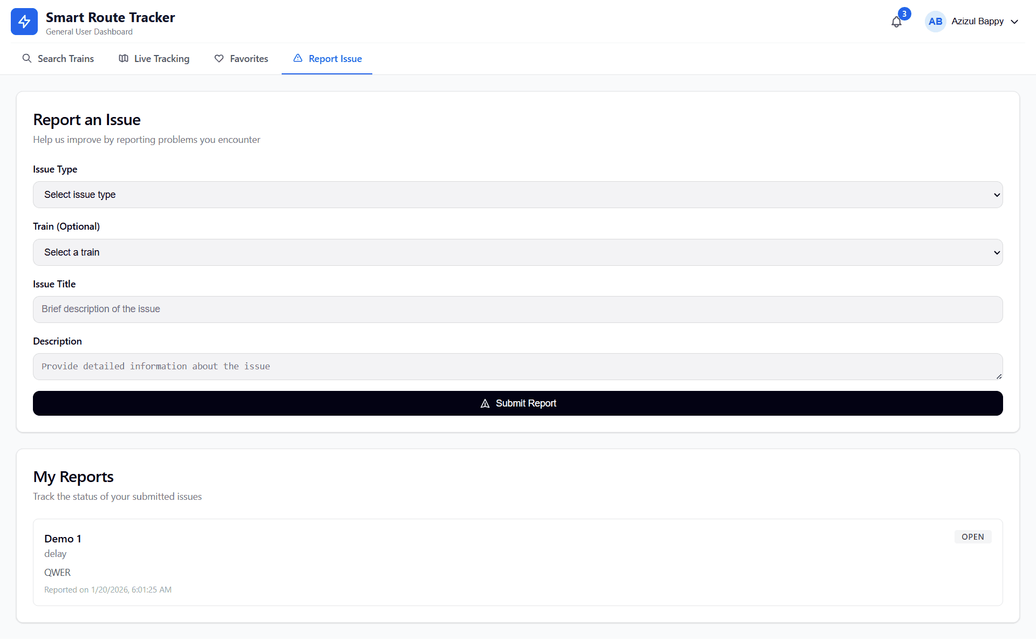Click the magnifier icon beside Search Trains

point(26,58)
